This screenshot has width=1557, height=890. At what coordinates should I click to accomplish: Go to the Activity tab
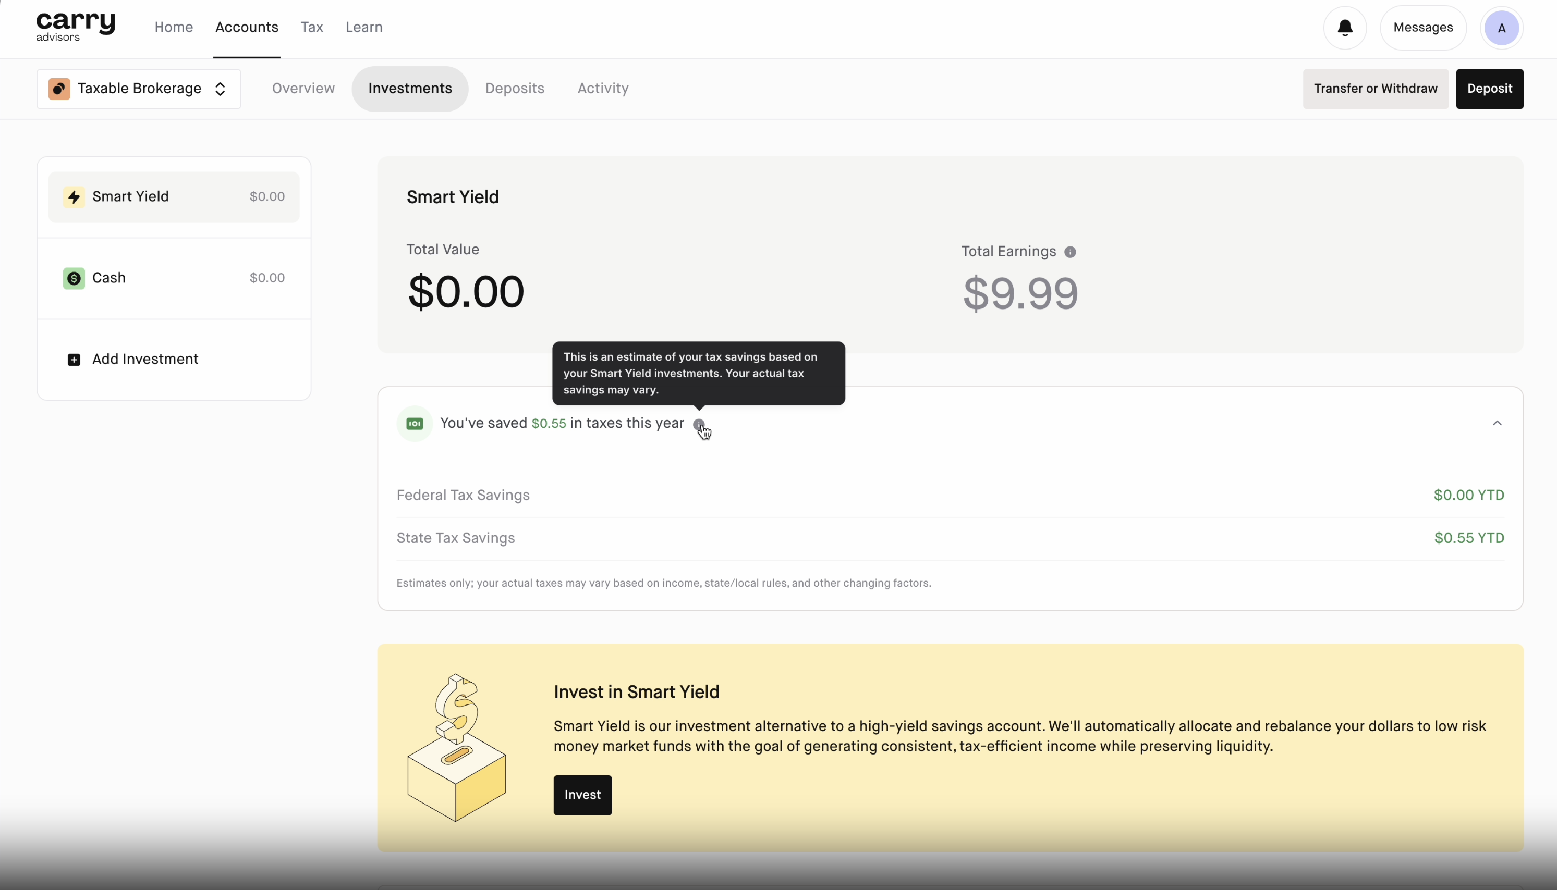click(x=602, y=89)
